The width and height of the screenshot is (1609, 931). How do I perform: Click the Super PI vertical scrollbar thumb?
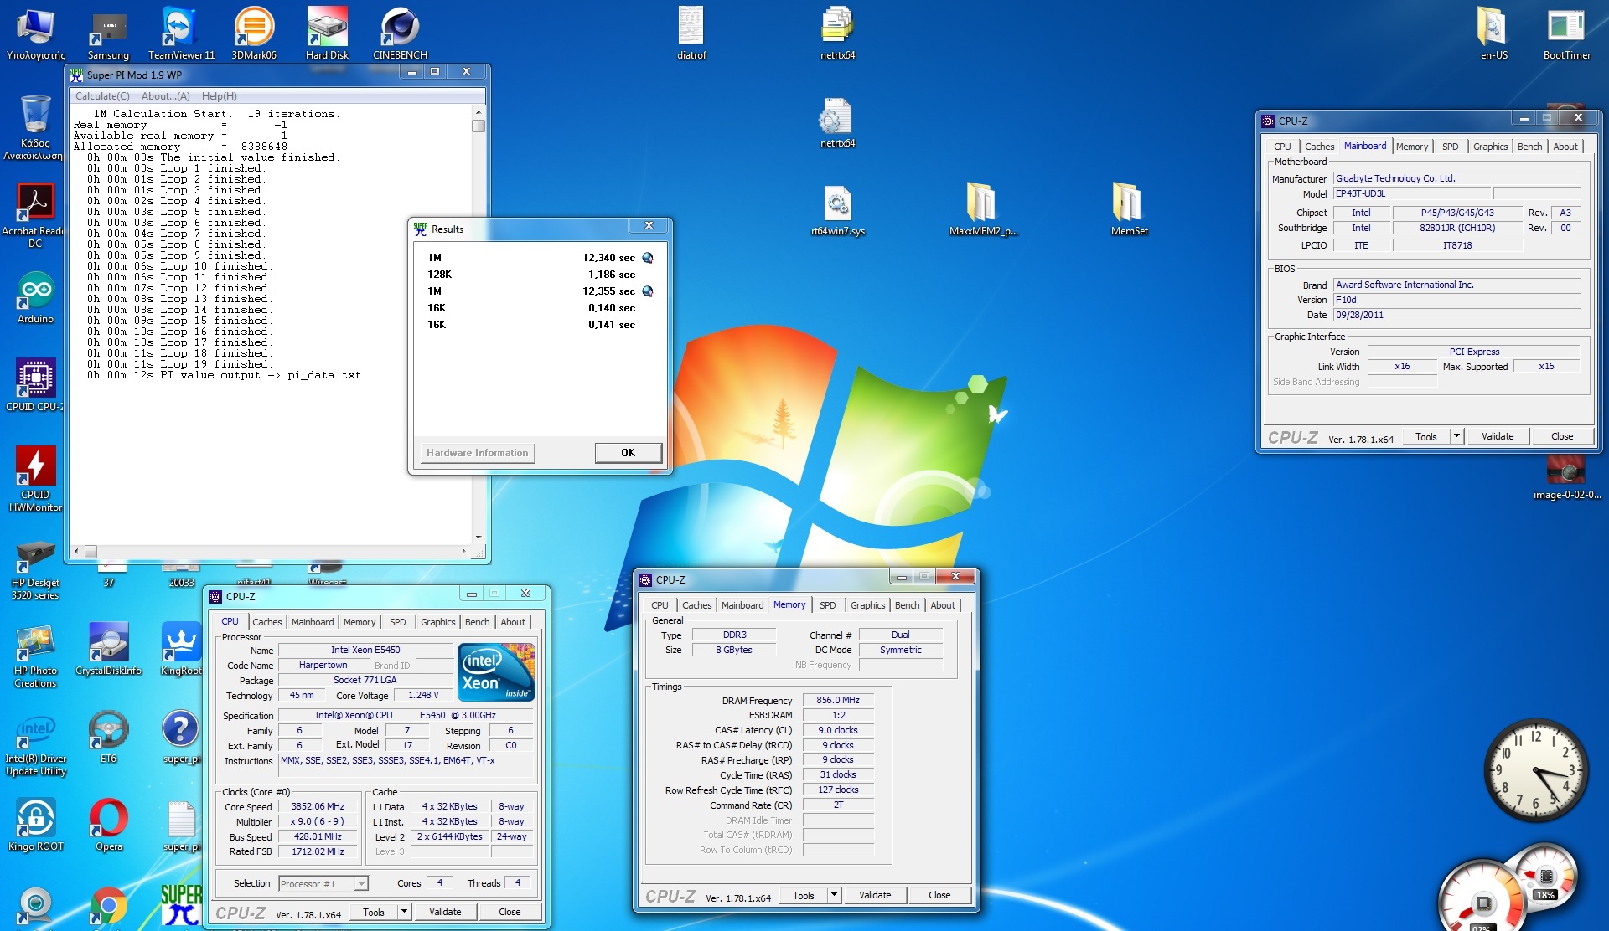(479, 126)
